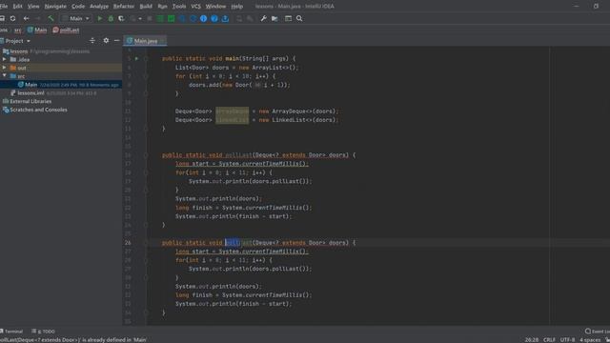Toggle code folding marker on the main method line
This screenshot has height=343, width=610.
coord(146,59)
